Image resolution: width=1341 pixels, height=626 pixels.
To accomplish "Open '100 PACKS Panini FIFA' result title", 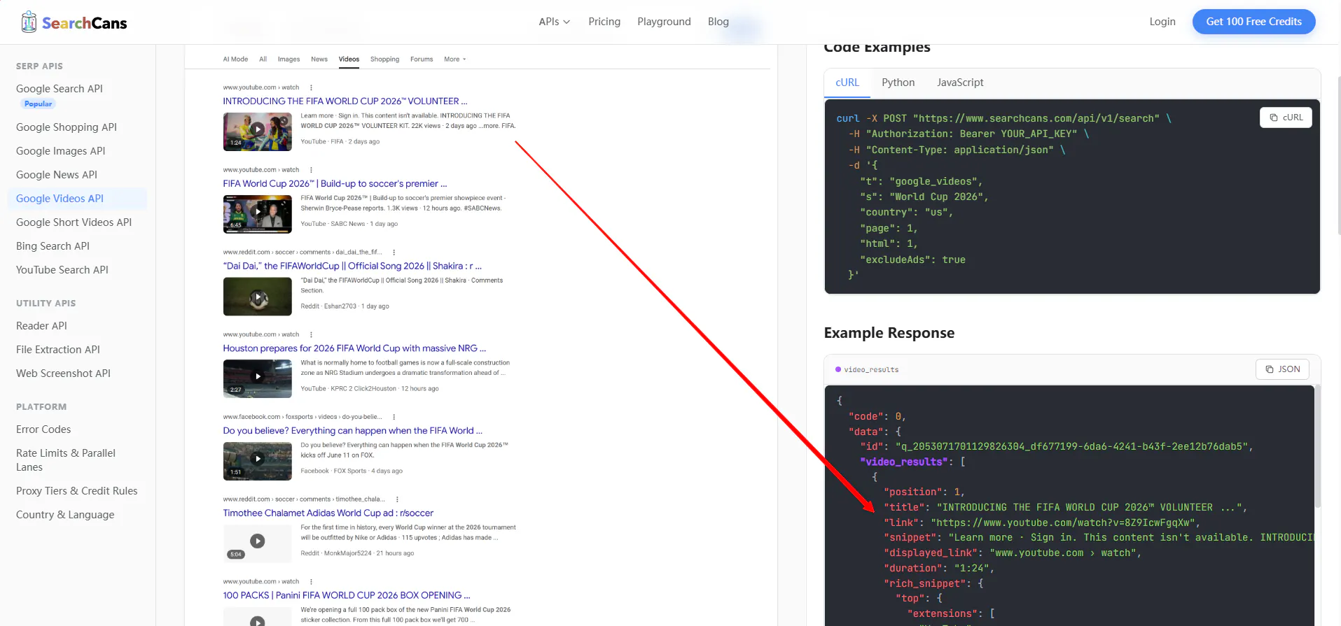I will point(347,596).
